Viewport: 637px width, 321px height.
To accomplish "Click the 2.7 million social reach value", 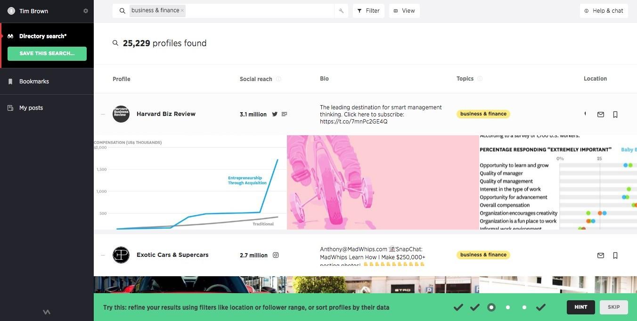I will pos(253,255).
